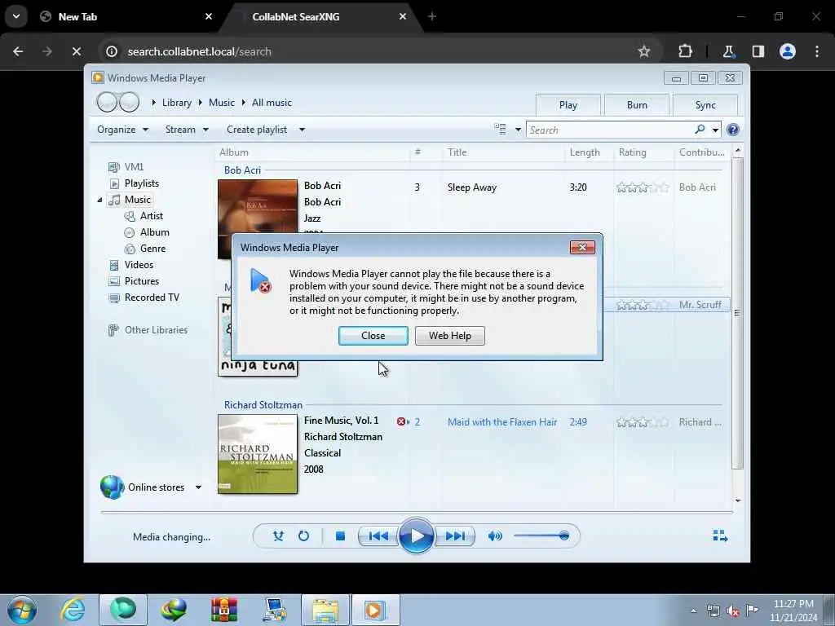Open the Sync tab
Screen dimensions: 835x626
coord(705,105)
